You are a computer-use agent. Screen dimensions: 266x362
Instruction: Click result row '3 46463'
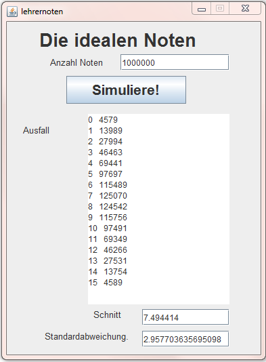105,153
